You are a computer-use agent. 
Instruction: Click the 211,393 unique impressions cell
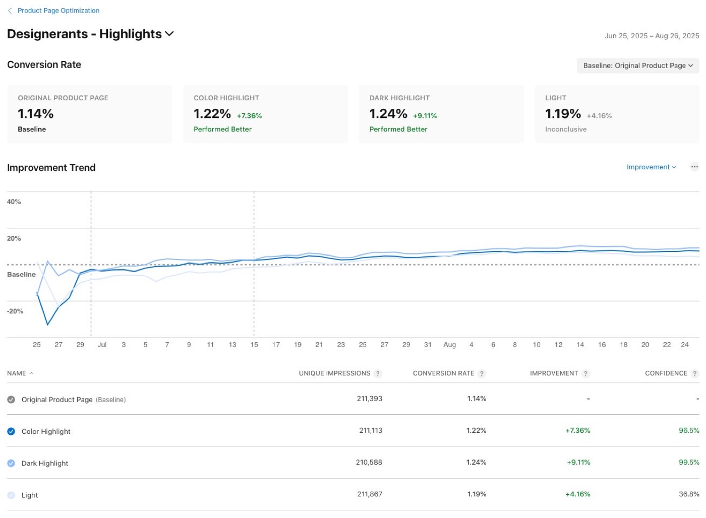click(370, 399)
